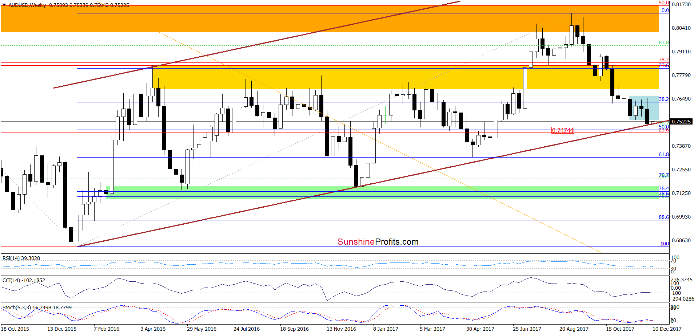This screenshot has width=694, height=334.
Task: Click the 0.79110 price axis label
Action: [x=681, y=52]
